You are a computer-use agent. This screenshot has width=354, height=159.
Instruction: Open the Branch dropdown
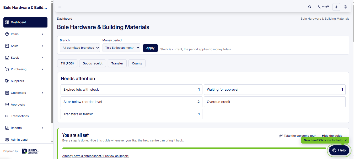pos(80,48)
